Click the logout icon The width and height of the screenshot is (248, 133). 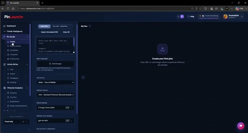(242, 16)
